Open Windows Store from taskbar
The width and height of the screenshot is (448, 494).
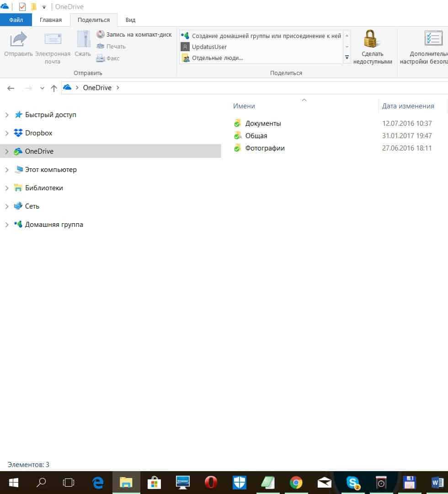154,483
